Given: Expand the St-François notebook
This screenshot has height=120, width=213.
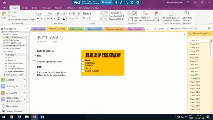Looking at the screenshot, I should [x=24, y=86].
